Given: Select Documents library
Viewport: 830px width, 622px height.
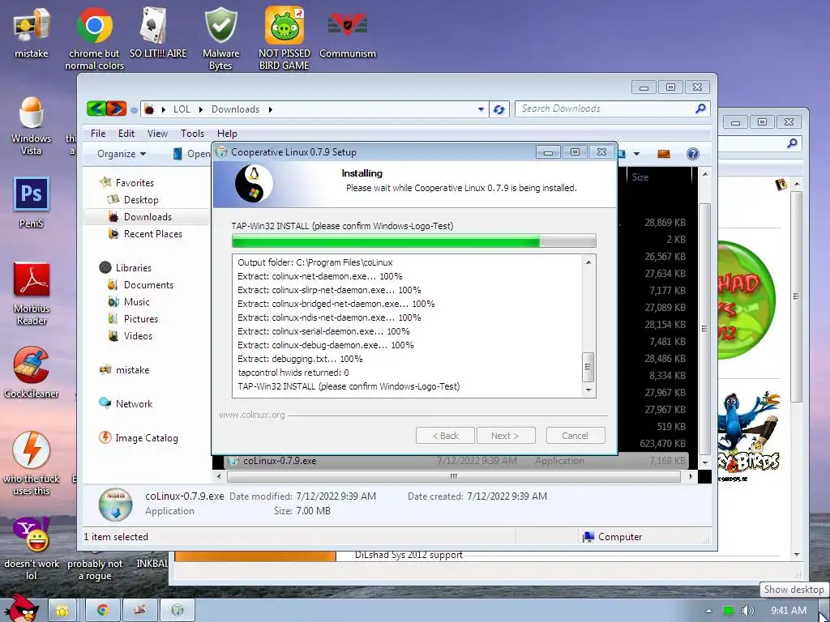Looking at the screenshot, I should (148, 285).
